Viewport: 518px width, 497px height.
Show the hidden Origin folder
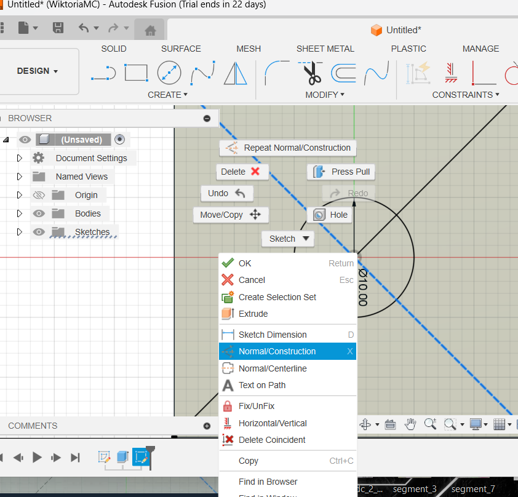[39, 195]
